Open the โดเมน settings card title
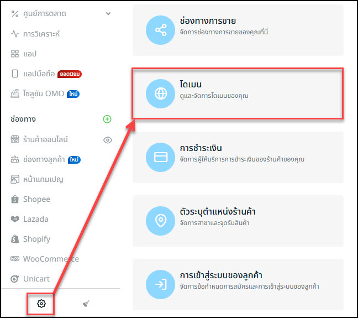358x318 pixels. tap(191, 85)
